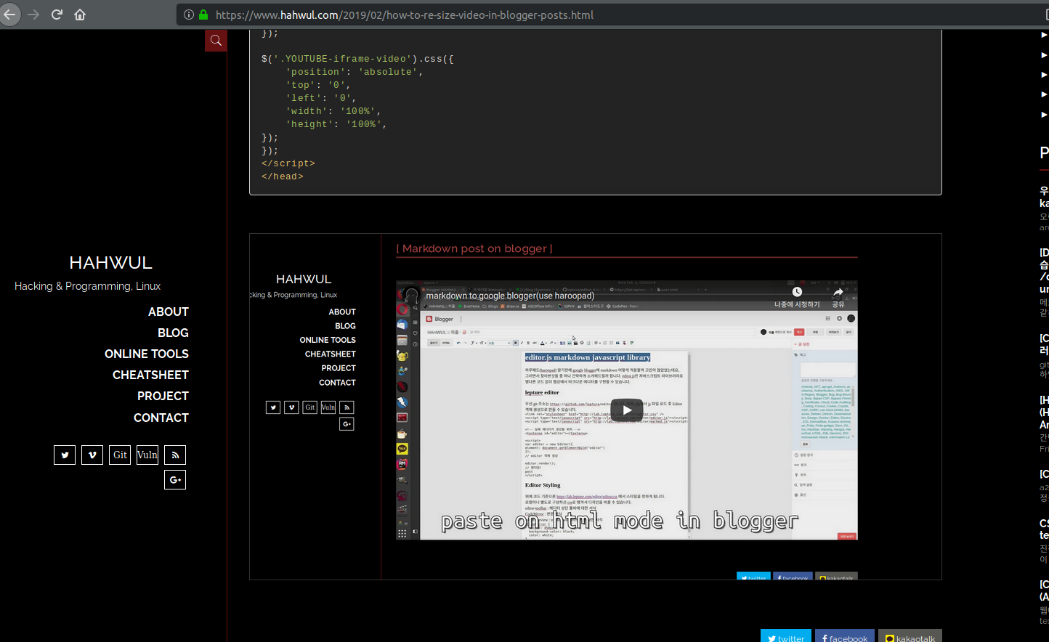Viewport: 1049px width, 642px height.
Task: Click the "</script>" line in the code block
Action: pyautogui.click(x=288, y=163)
